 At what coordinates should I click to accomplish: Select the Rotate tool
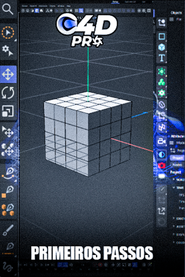pos(8,93)
